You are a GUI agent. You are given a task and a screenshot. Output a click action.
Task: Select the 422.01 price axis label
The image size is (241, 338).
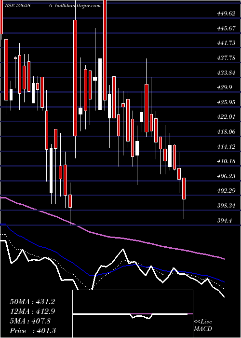[226, 117]
